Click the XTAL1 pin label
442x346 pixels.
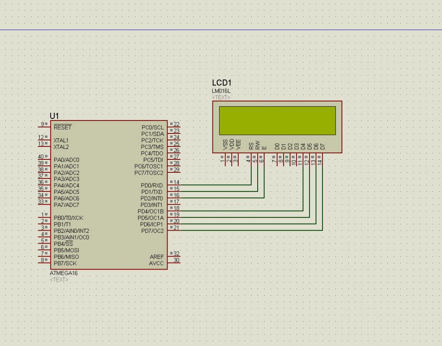click(x=61, y=140)
